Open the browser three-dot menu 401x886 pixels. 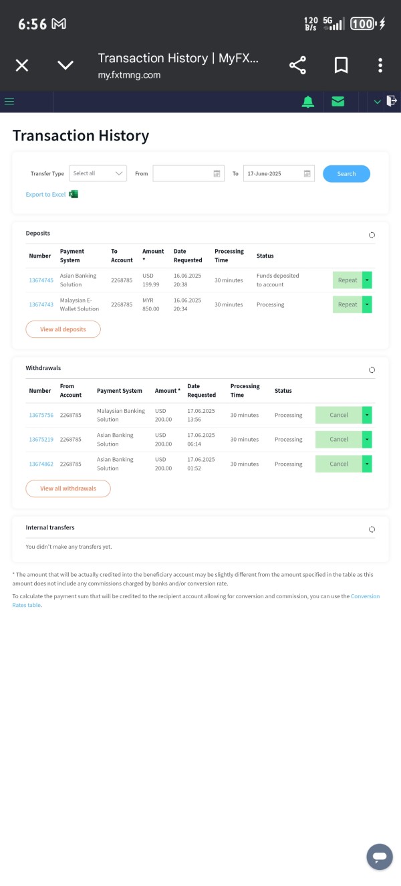(380, 65)
